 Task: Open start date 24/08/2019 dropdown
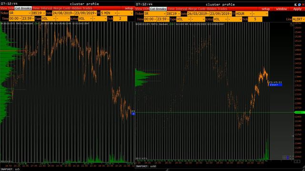pos(63,13)
